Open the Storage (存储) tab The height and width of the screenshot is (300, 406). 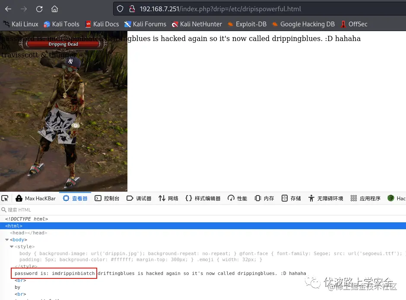[291, 199]
